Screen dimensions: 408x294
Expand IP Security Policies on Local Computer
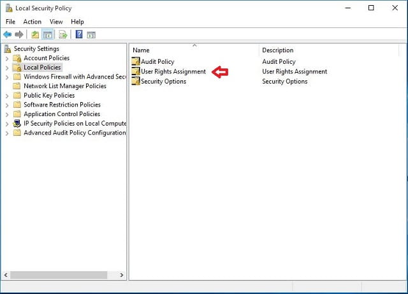click(7, 124)
